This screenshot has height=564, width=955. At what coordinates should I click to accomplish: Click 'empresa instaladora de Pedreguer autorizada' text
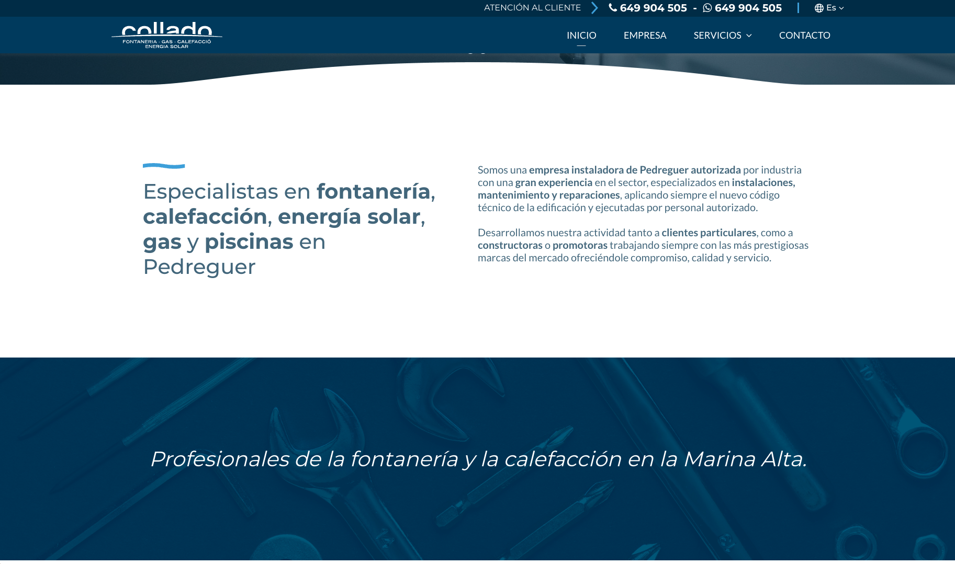635,170
